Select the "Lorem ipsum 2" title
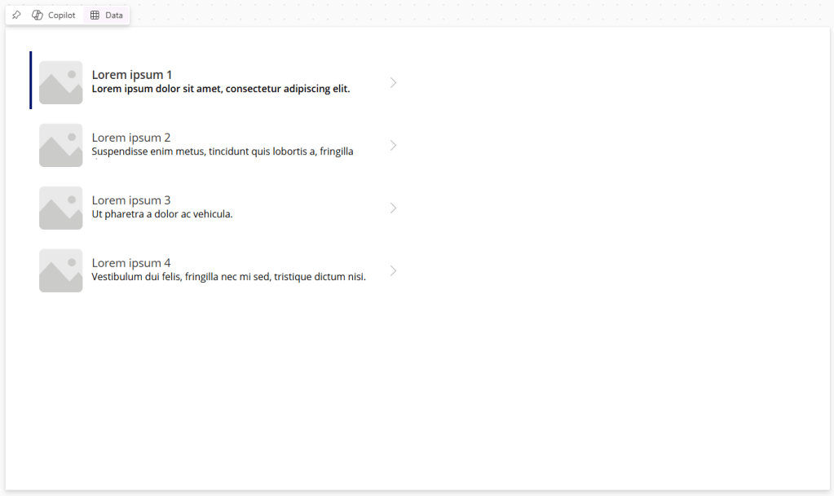This screenshot has width=834, height=496. (x=131, y=138)
